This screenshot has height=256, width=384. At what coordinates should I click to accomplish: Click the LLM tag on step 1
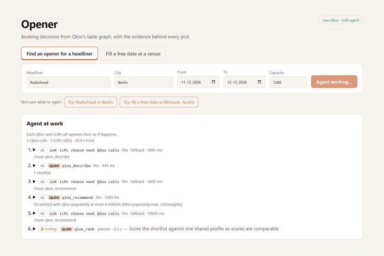tap(53, 150)
